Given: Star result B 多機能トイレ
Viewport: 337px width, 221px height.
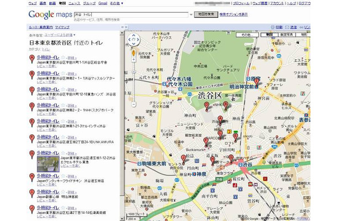Looking at the screenshot, I should pyautogui.click(x=63, y=73).
